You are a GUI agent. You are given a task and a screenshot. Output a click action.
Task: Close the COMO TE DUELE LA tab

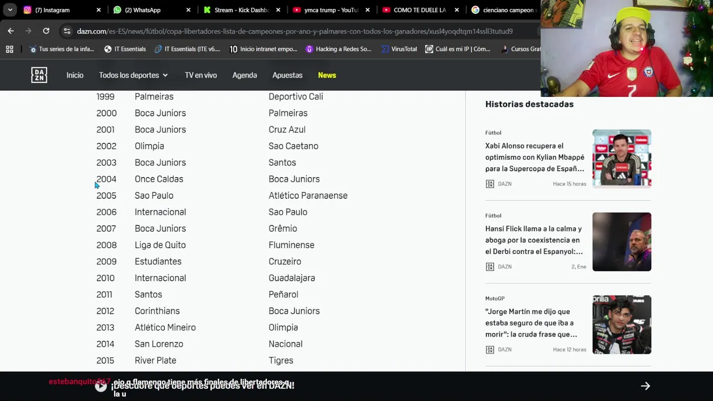457,10
